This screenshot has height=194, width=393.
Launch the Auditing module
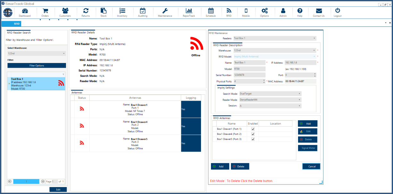143,12
